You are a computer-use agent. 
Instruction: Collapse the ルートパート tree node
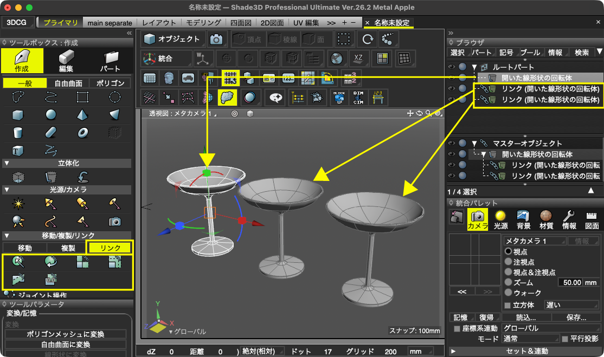click(x=474, y=67)
